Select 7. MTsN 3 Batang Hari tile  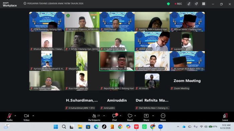tap(82, 41)
